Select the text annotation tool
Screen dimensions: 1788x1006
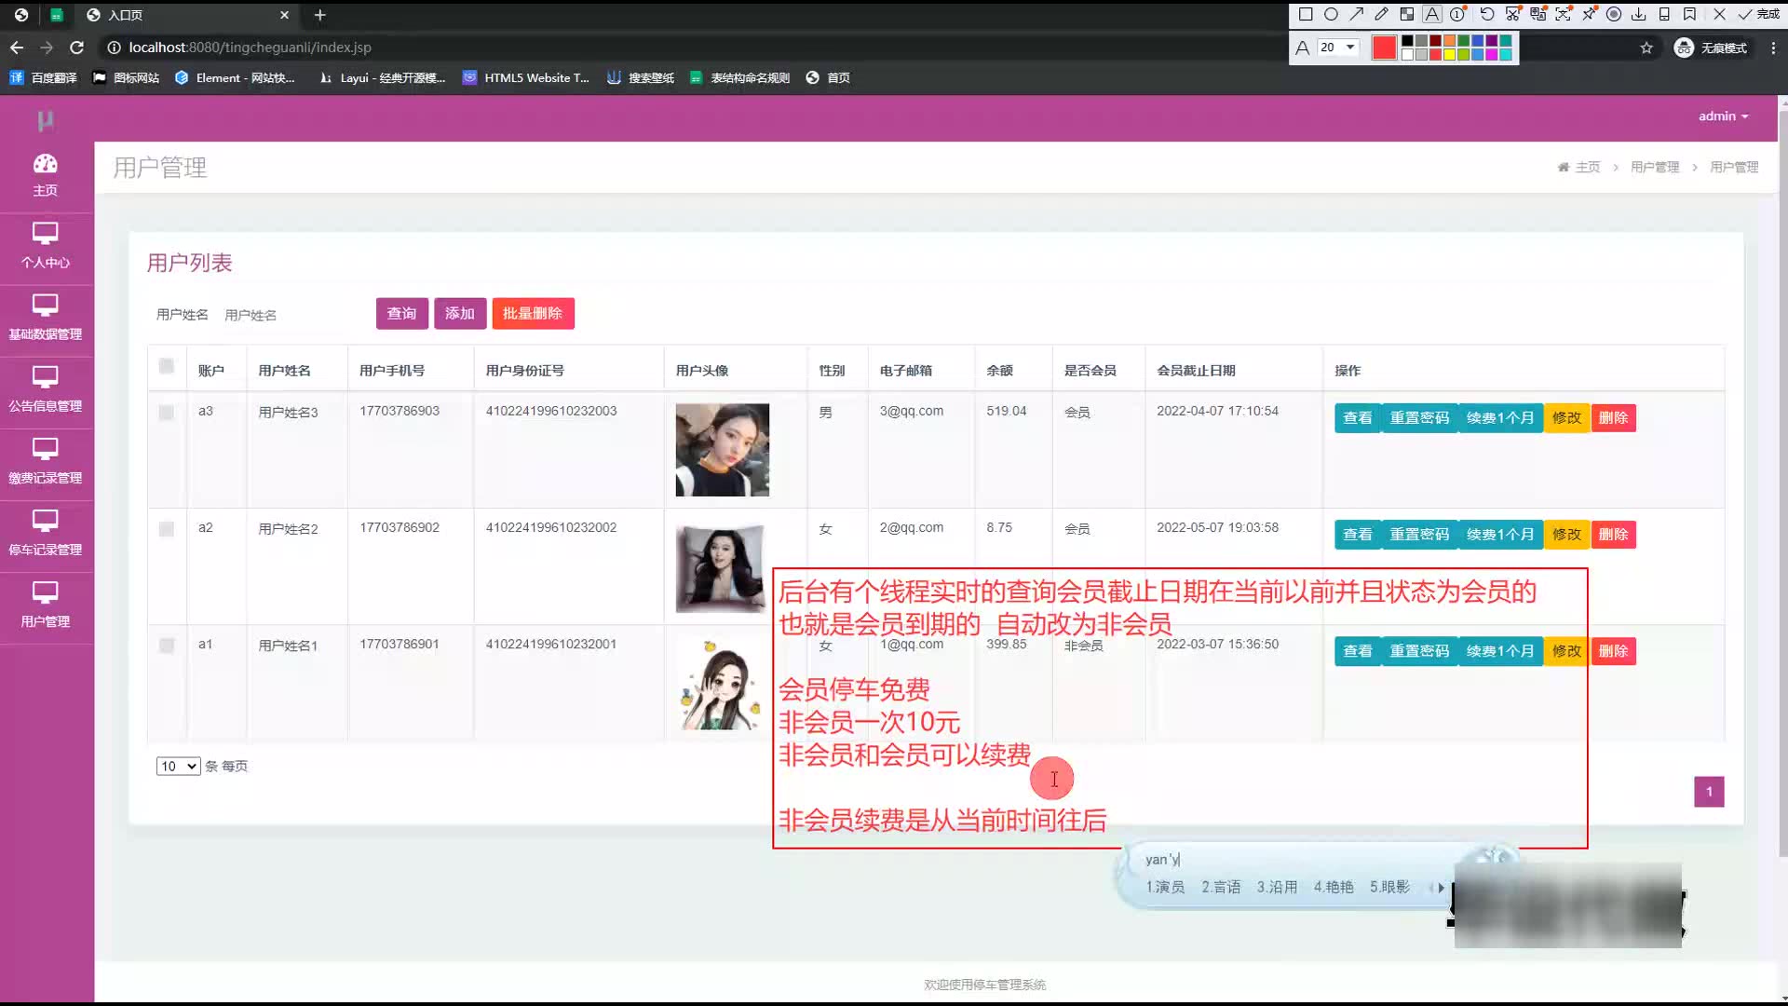click(1432, 14)
